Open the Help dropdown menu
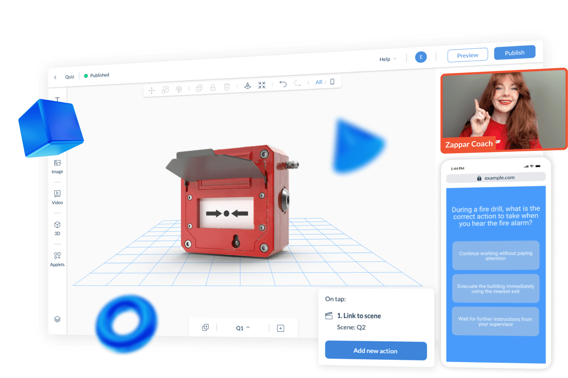568x378 pixels. [x=387, y=59]
